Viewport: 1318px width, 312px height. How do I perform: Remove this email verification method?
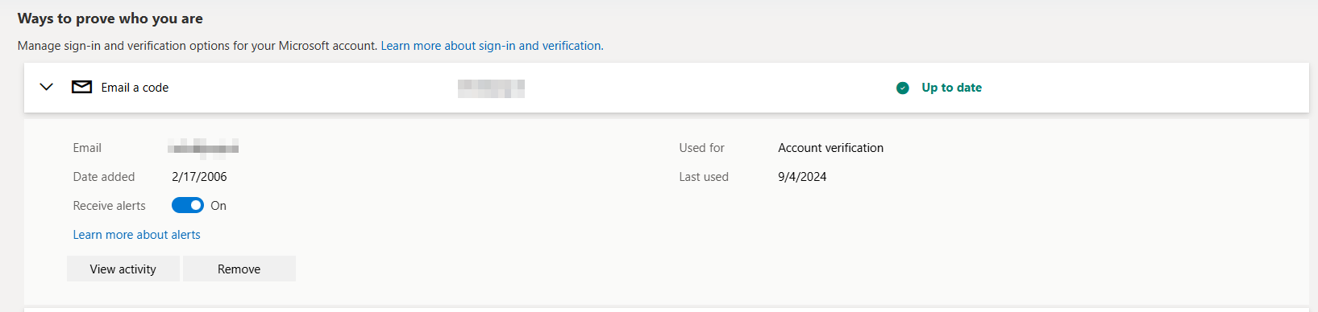[x=239, y=269]
